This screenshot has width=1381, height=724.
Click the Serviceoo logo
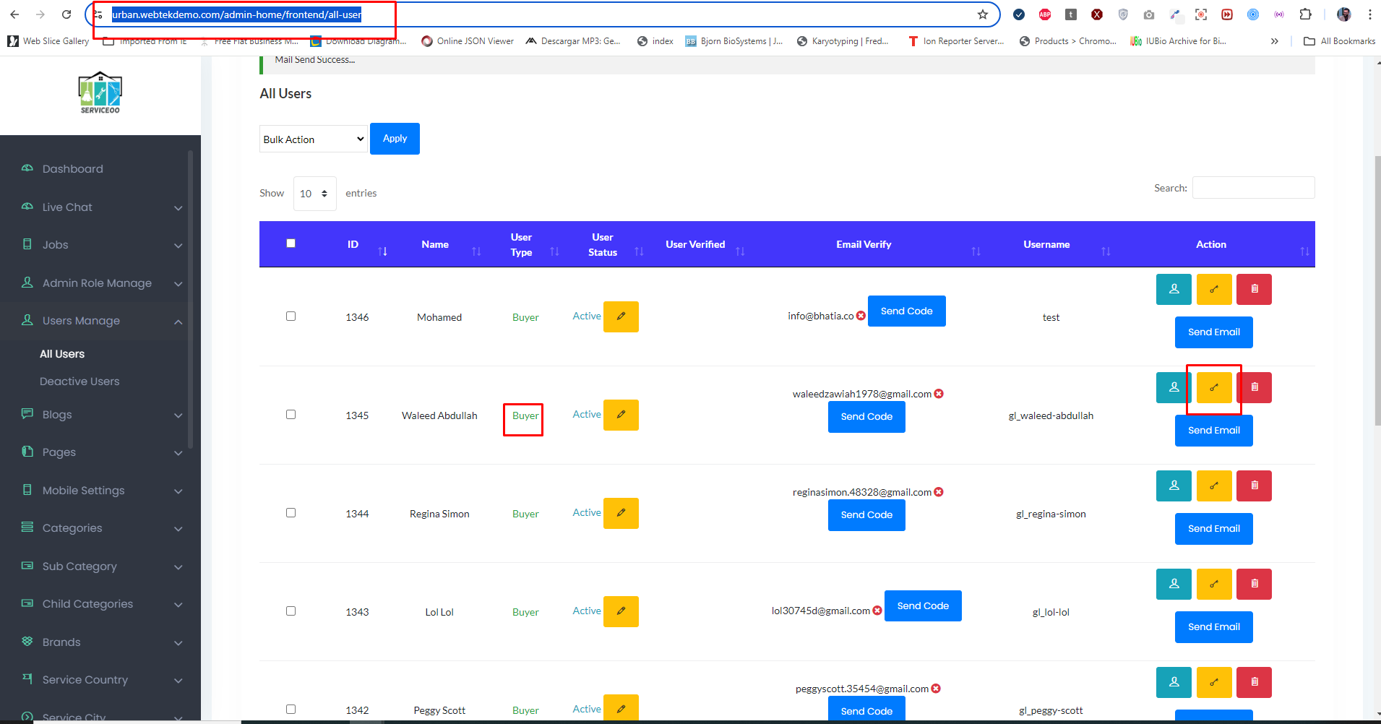tap(100, 92)
